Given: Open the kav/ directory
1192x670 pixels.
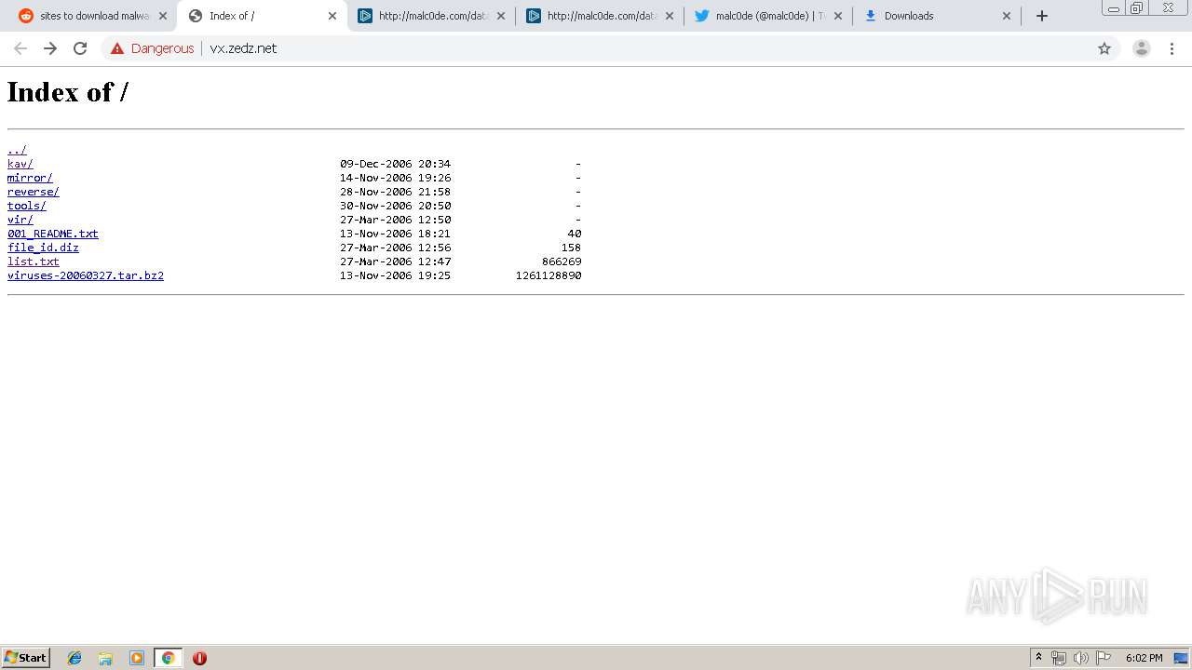Looking at the screenshot, I should (20, 164).
